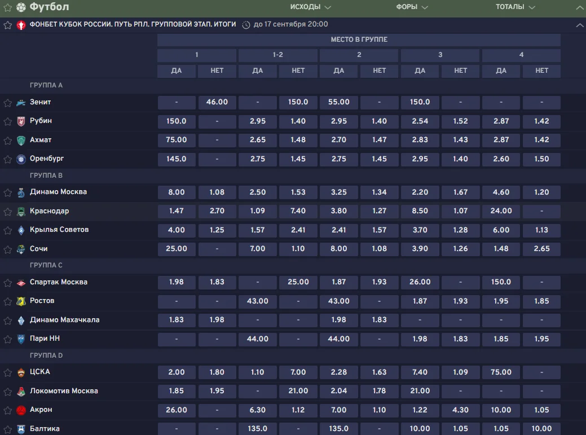This screenshot has height=435, width=586.
Task: Click the Krasnodar team logo icon
Action: point(21,212)
